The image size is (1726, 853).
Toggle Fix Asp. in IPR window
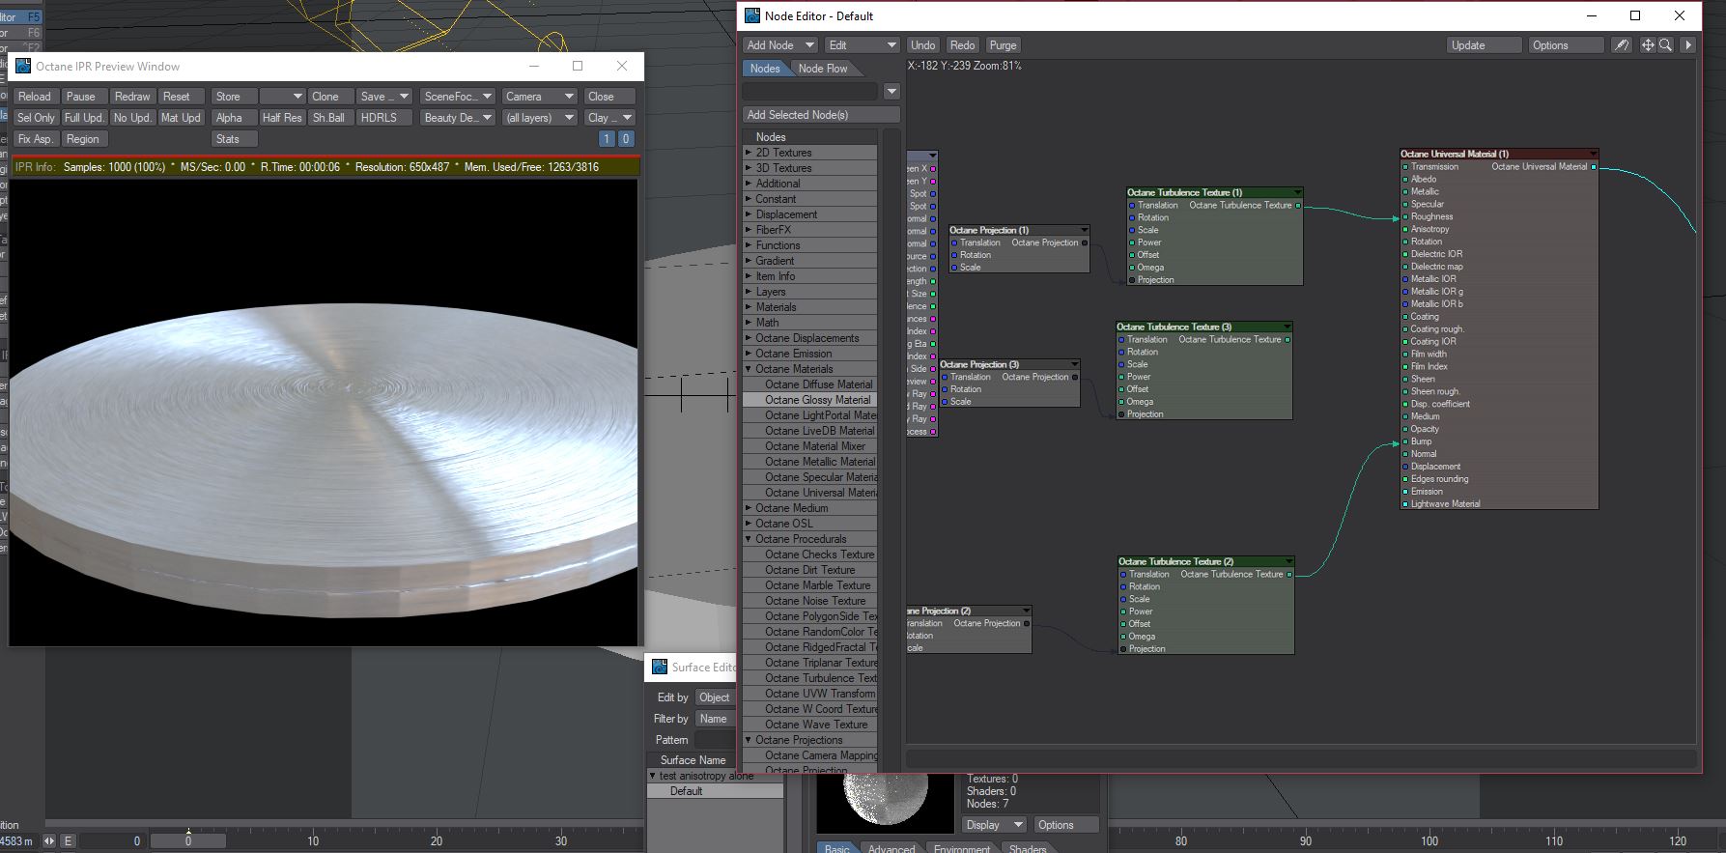pos(36,139)
